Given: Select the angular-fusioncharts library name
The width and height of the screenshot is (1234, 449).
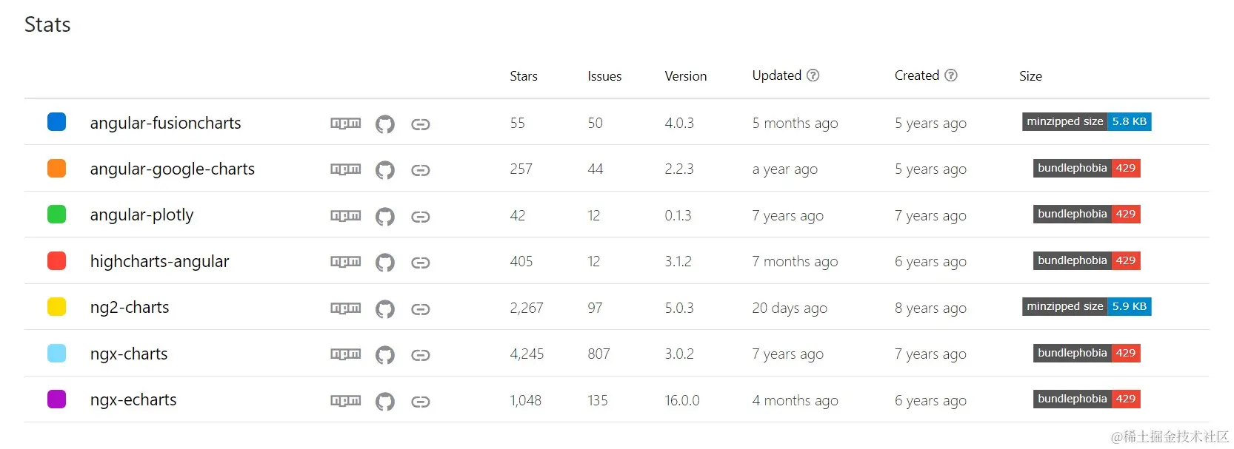Looking at the screenshot, I should (x=165, y=124).
